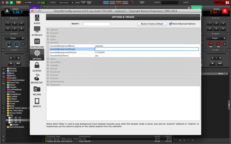Screen dimensions: 231x144
Task: Click Restore Factory Default button
Action: [x=152, y=24]
